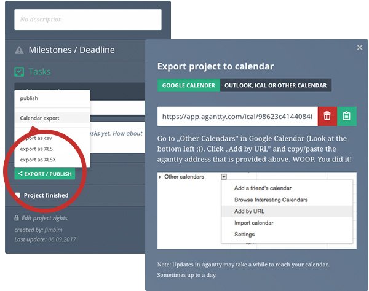Viewport: 369px width, 291px height.
Task: Click the 'Export project to calendar' title
Action: pyautogui.click(x=215, y=66)
